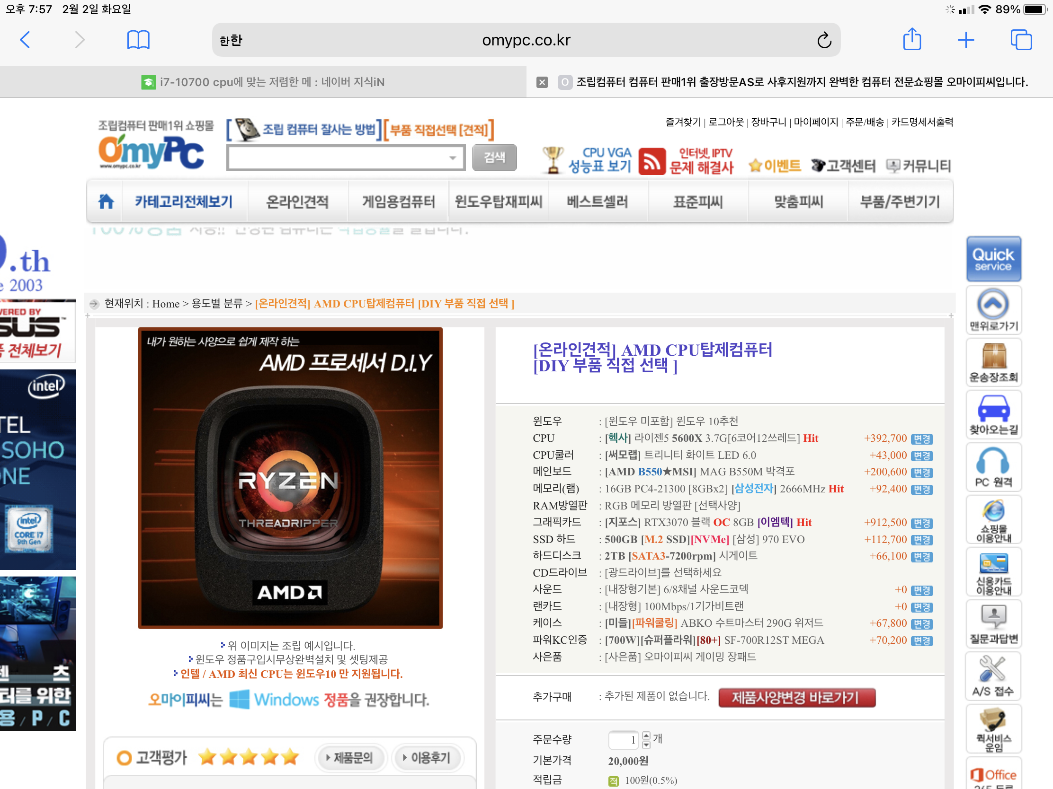Tap the omypc.co.kr address field

click(526, 40)
